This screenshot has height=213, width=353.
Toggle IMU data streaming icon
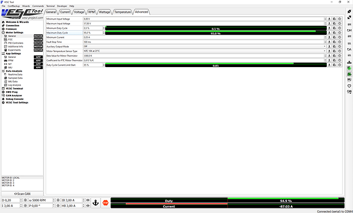[x=349, y=80]
